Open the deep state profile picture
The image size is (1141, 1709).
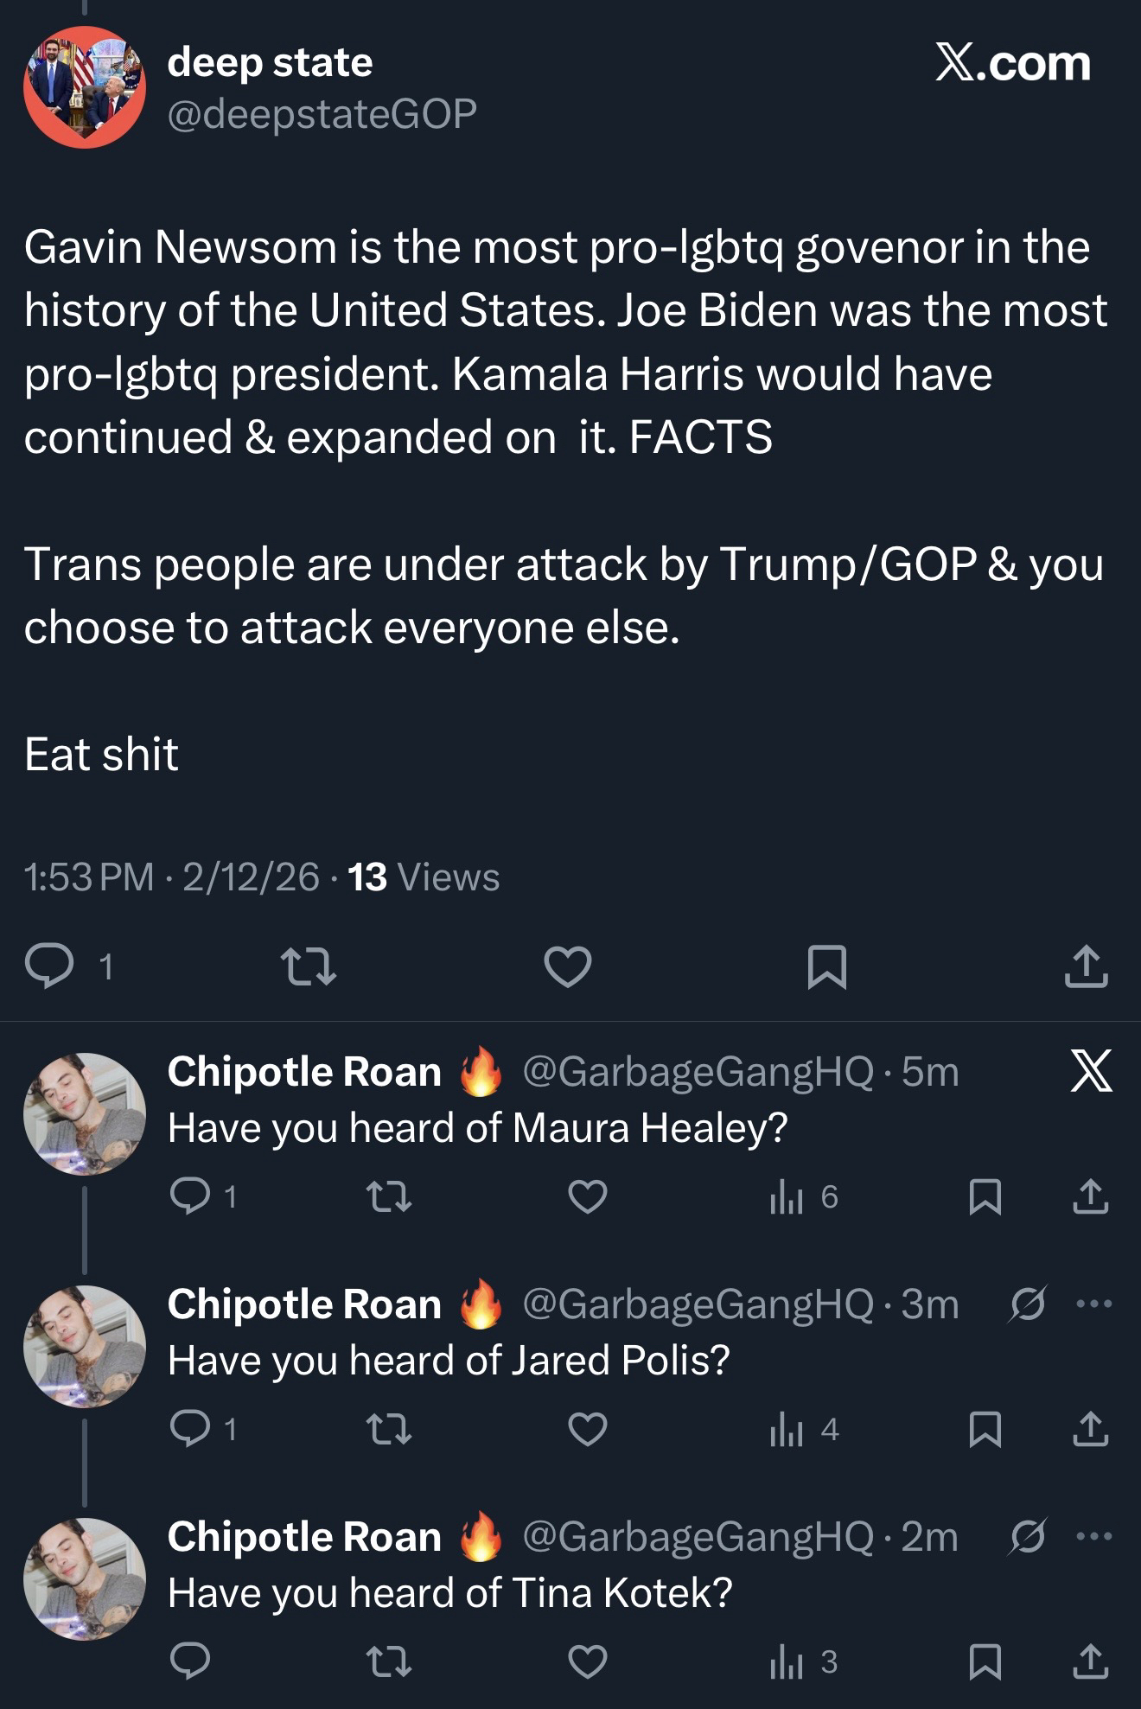coord(84,86)
